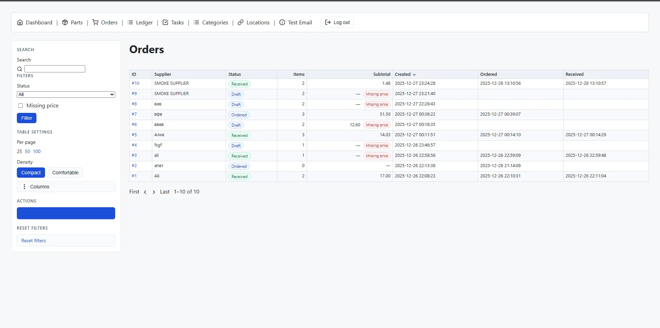Open order #7
The image size is (660, 328).
click(x=134, y=114)
